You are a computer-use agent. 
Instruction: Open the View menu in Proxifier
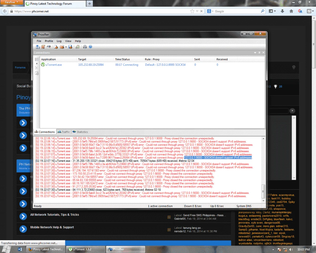pos(68,41)
